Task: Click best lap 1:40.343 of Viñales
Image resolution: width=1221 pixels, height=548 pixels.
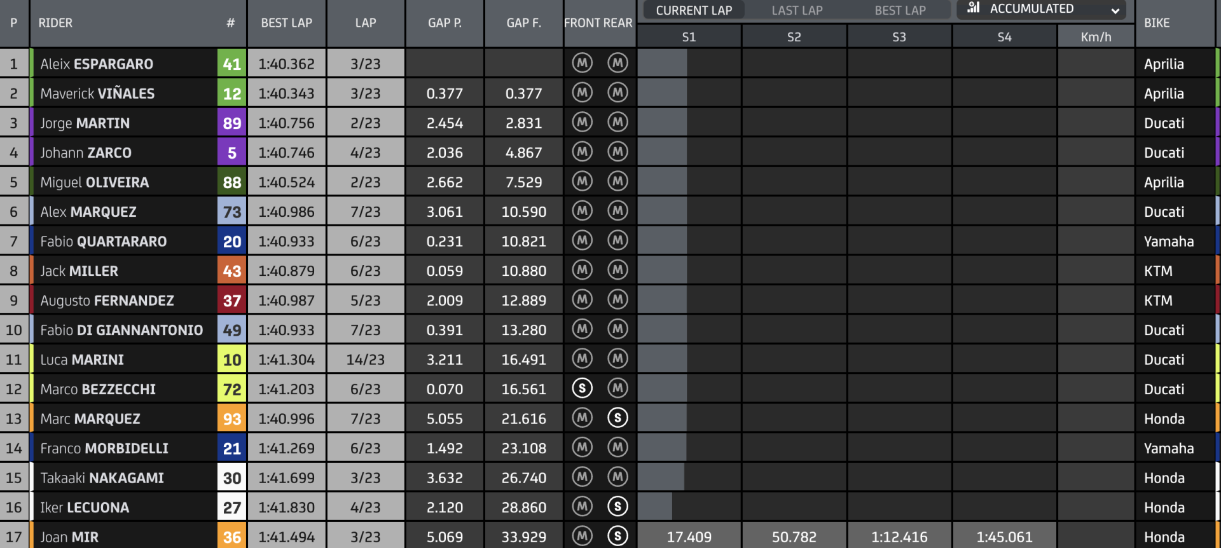Action: click(286, 93)
